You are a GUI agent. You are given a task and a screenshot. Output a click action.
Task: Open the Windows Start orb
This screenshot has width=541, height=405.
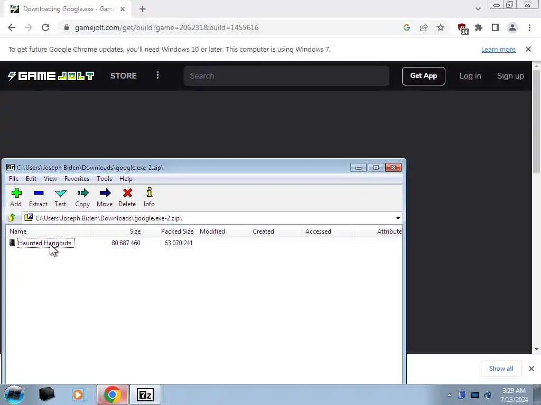[x=14, y=394]
